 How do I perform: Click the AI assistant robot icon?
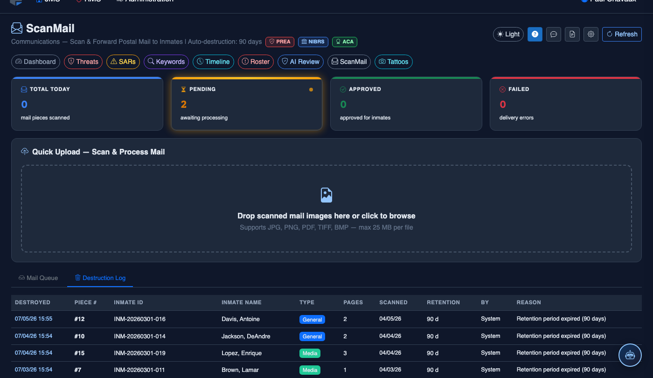[630, 355]
